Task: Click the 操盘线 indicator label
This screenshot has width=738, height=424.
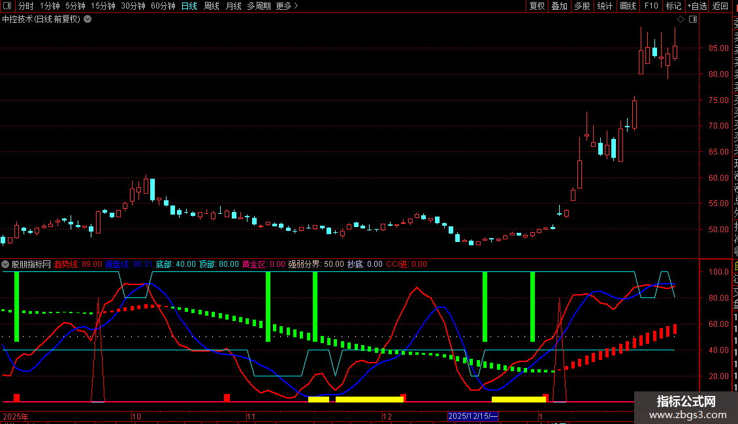Action: [129, 264]
